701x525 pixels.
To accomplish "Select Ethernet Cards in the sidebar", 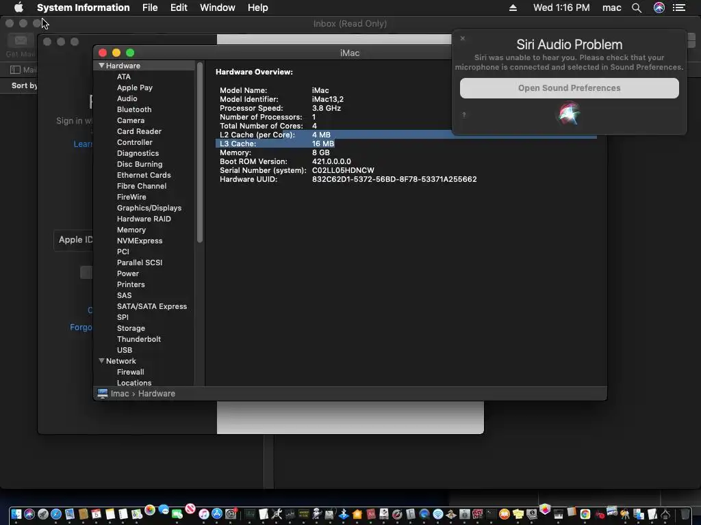I will click(144, 175).
